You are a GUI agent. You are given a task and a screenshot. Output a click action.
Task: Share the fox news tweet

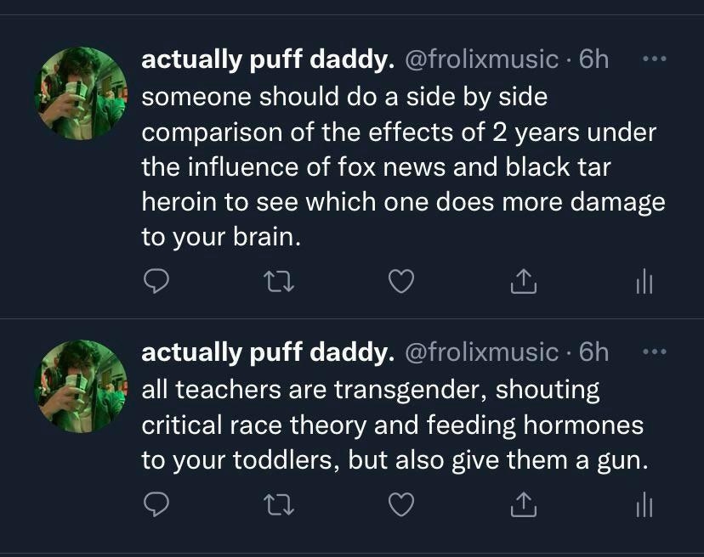(524, 281)
